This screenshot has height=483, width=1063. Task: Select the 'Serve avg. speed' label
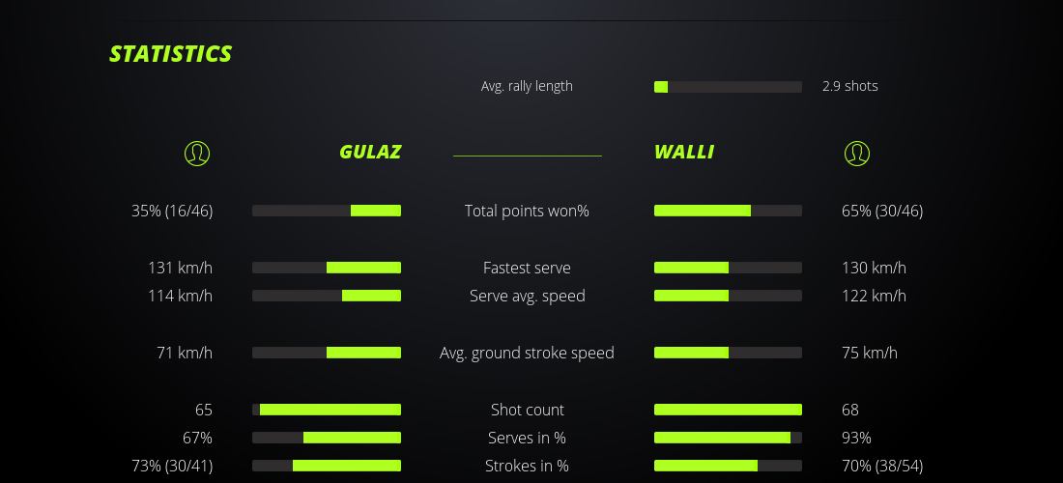point(527,296)
